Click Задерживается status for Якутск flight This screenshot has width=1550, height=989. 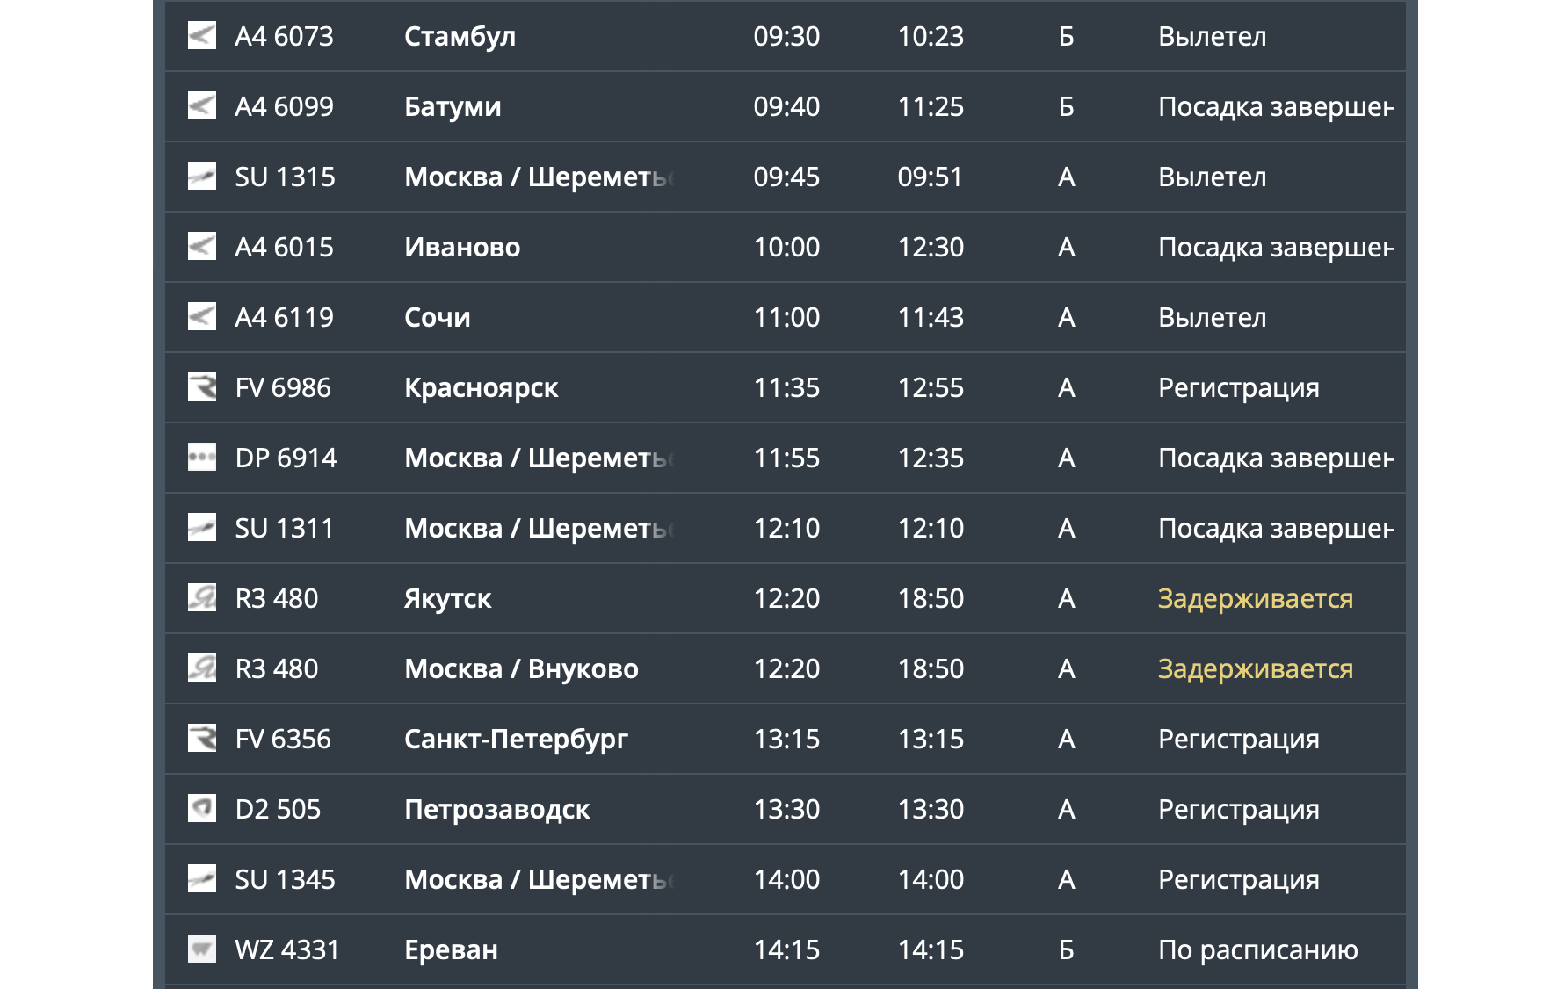(x=1255, y=598)
